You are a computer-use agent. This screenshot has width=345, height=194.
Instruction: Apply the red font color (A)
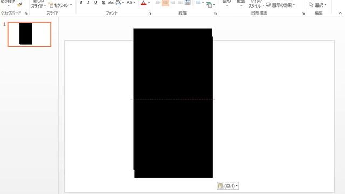tap(143, 3)
